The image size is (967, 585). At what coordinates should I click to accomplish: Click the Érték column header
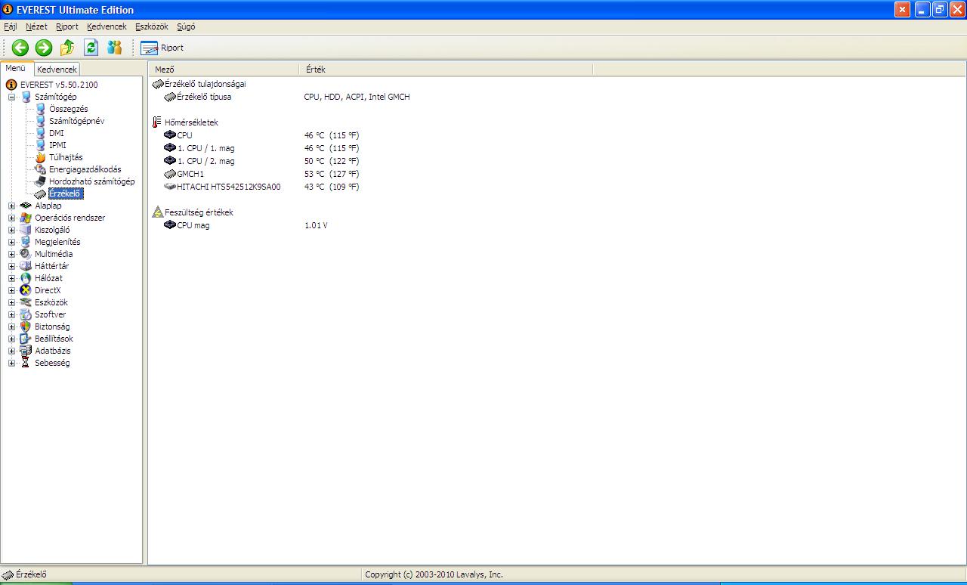(446, 70)
